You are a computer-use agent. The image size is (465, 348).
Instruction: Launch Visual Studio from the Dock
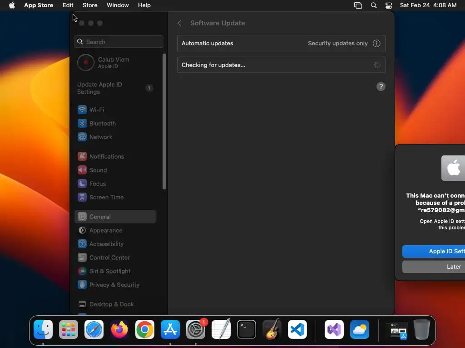click(334, 330)
